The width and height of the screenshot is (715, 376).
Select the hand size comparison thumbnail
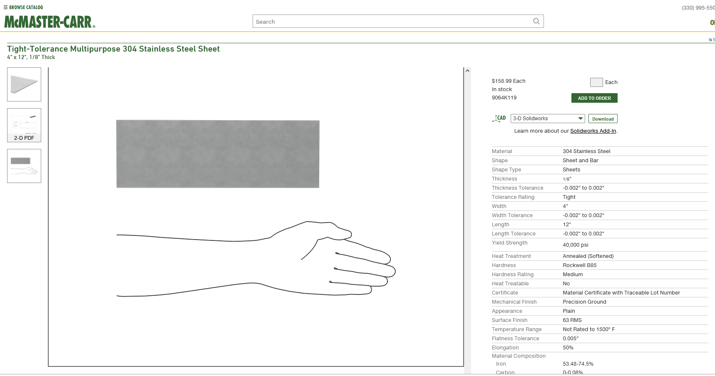(x=24, y=166)
